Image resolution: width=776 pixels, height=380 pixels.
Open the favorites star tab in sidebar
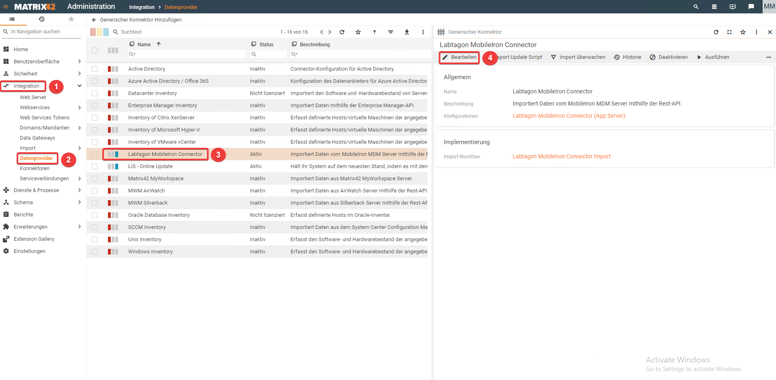pyautogui.click(x=71, y=19)
